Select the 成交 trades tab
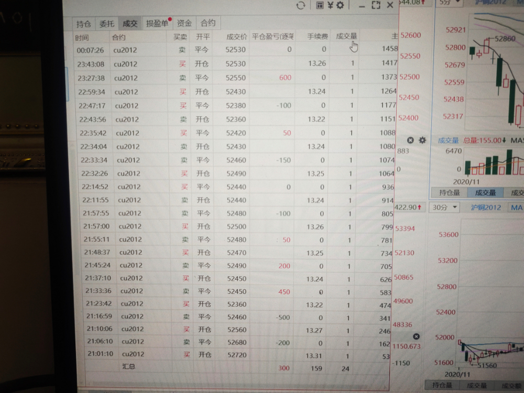 pos(130,24)
